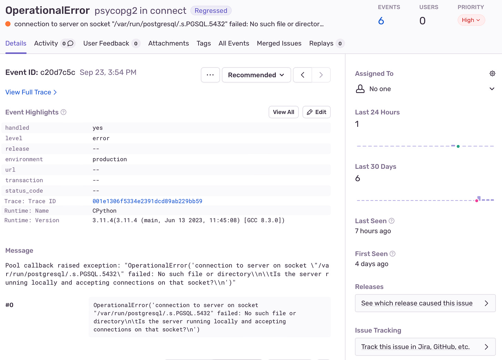Open the Recommended event selection dropdown
This screenshot has width=502, height=360.
click(256, 75)
